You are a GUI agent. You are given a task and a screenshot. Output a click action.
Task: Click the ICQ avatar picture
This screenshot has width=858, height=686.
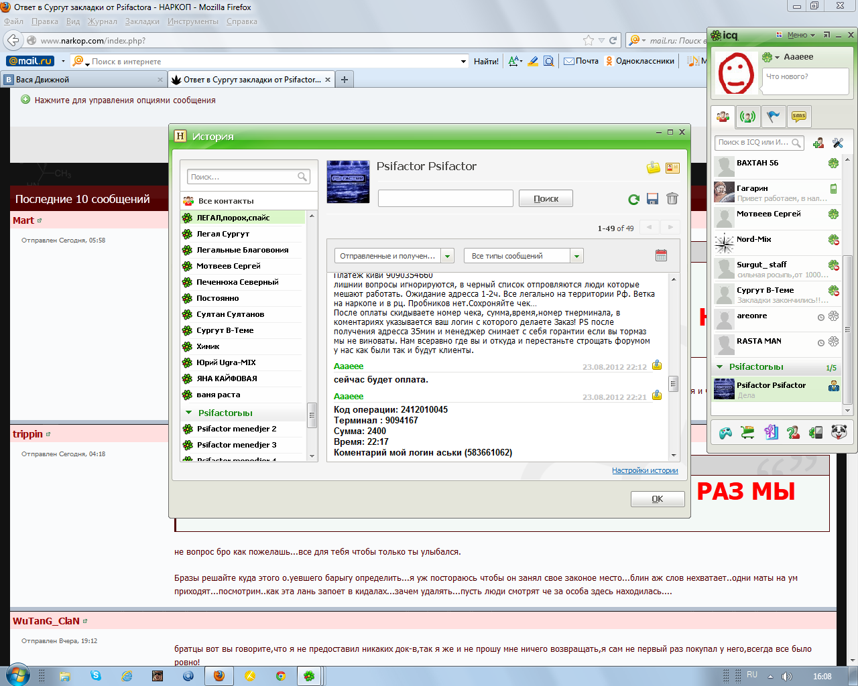pyautogui.click(x=736, y=72)
